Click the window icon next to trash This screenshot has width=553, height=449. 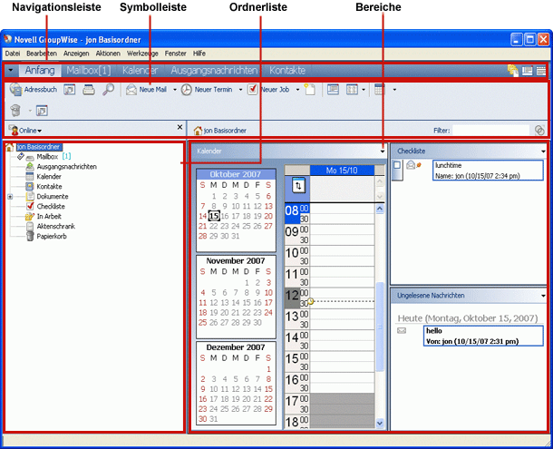pos(42,111)
